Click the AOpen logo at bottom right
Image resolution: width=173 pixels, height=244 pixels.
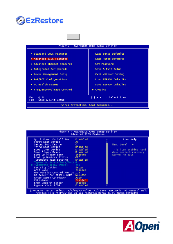pyautogui.click(x=141, y=226)
